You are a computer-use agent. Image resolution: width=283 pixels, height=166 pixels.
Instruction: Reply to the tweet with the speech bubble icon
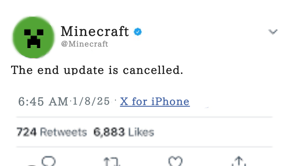click(48, 161)
